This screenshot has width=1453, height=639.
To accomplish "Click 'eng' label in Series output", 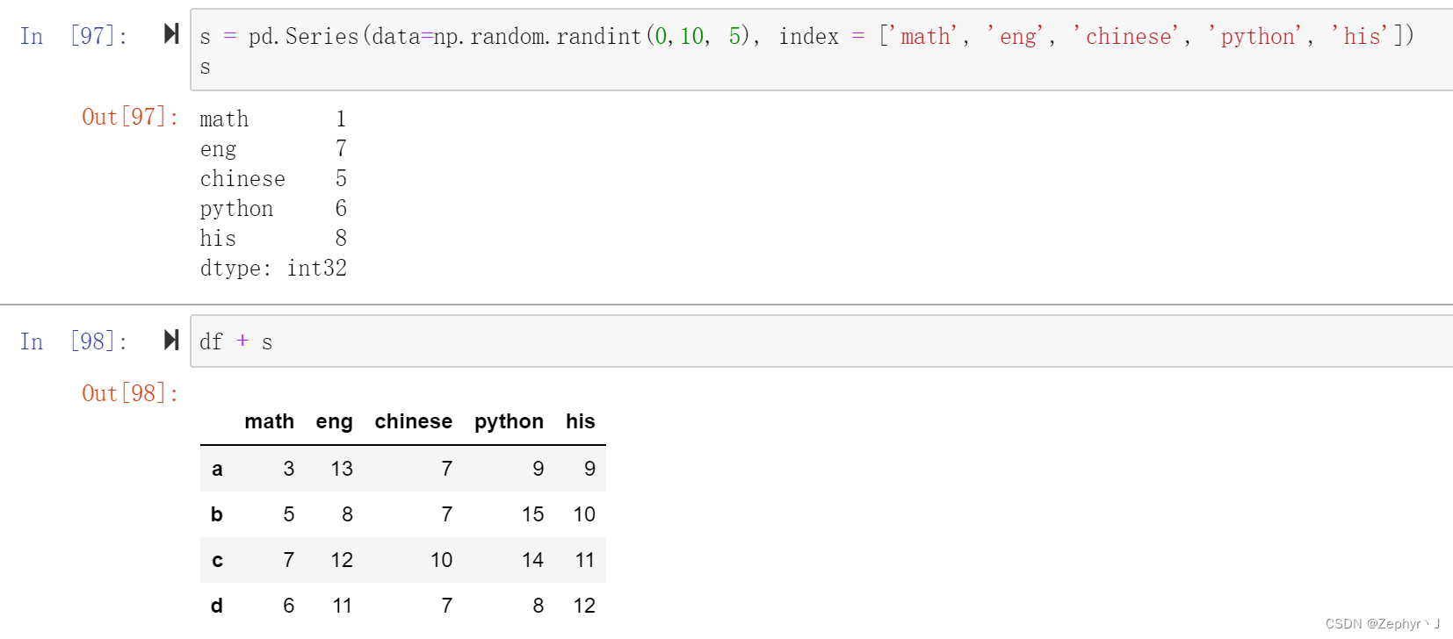I will tap(218, 149).
